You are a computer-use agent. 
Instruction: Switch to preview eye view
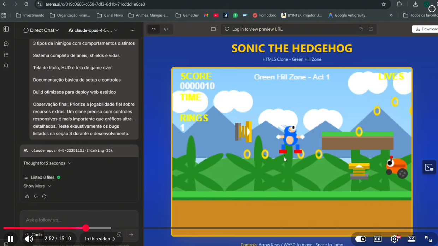154,29
